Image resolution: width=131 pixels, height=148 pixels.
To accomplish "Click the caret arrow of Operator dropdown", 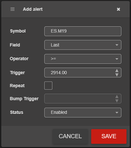I will point(117,59).
